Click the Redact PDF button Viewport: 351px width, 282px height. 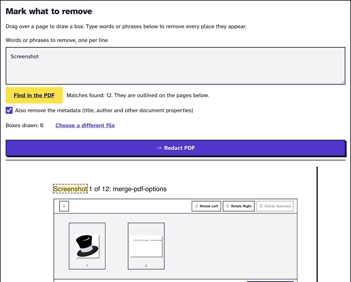175,148
